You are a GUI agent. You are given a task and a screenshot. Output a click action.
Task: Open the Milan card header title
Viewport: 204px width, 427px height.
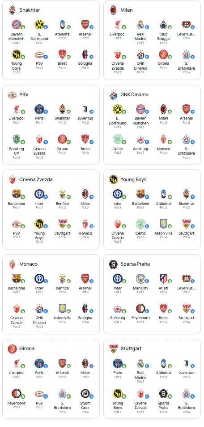coord(127,10)
